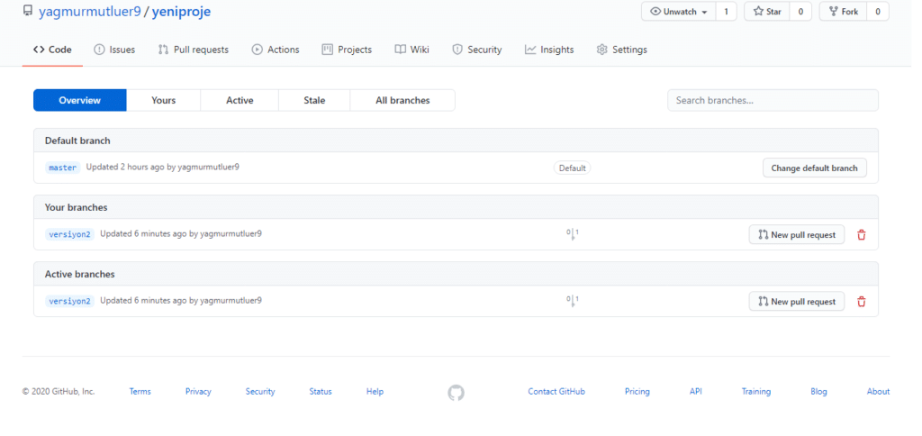Screen dimensions: 922x436
Task: Open the Insights tab
Action: [549, 50]
